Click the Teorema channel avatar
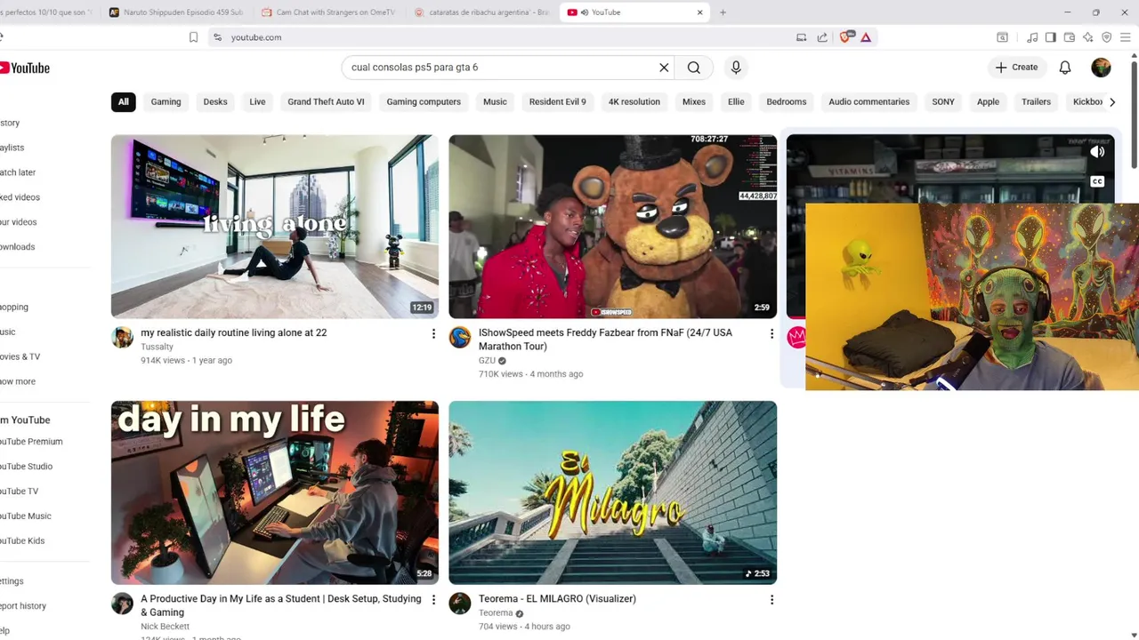 coord(460,604)
